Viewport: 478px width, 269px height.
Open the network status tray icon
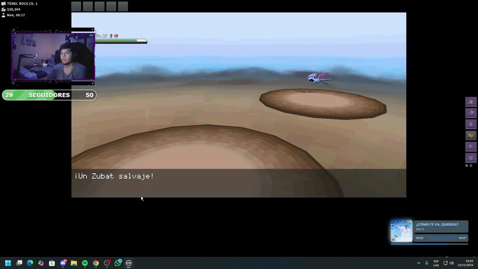click(x=446, y=263)
